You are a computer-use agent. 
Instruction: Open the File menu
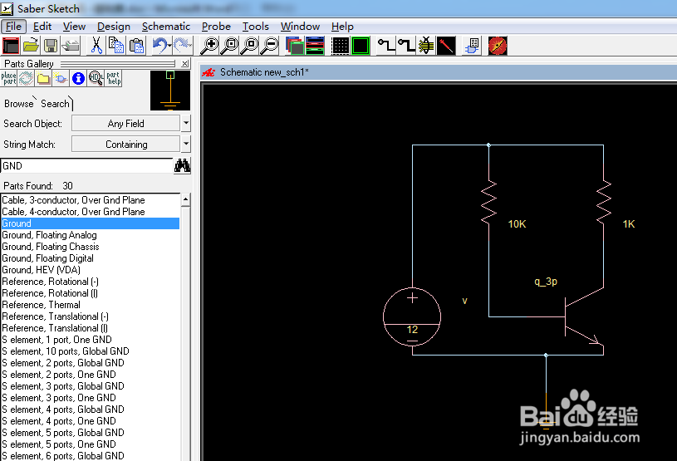13,27
